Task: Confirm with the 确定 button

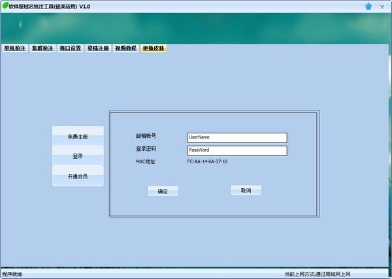Action: click(163, 191)
